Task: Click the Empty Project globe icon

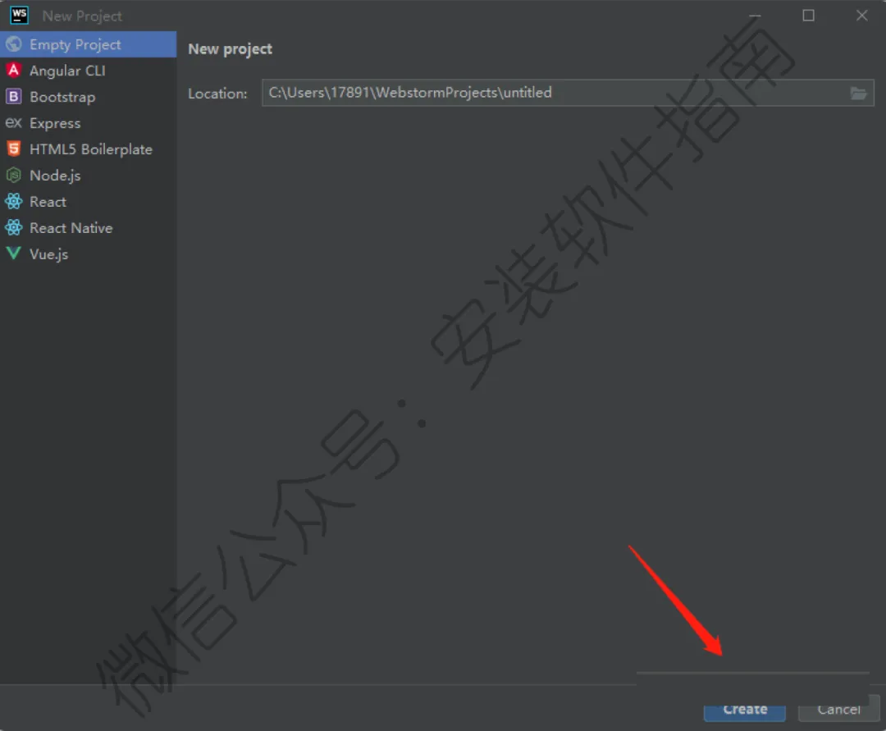Action: [x=14, y=44]
